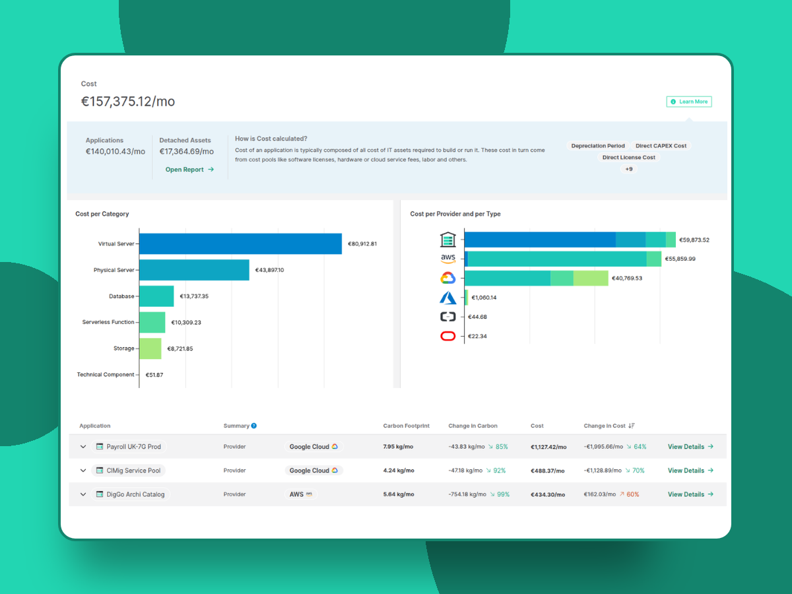Click Google Cloud icon in CIMig row

pyautogui.click(x=335, y=471)
